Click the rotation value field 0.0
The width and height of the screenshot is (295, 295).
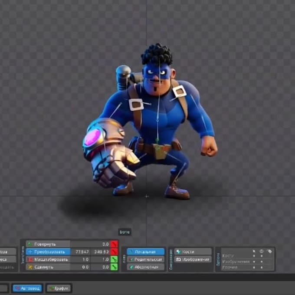click(x=90, y=244)
